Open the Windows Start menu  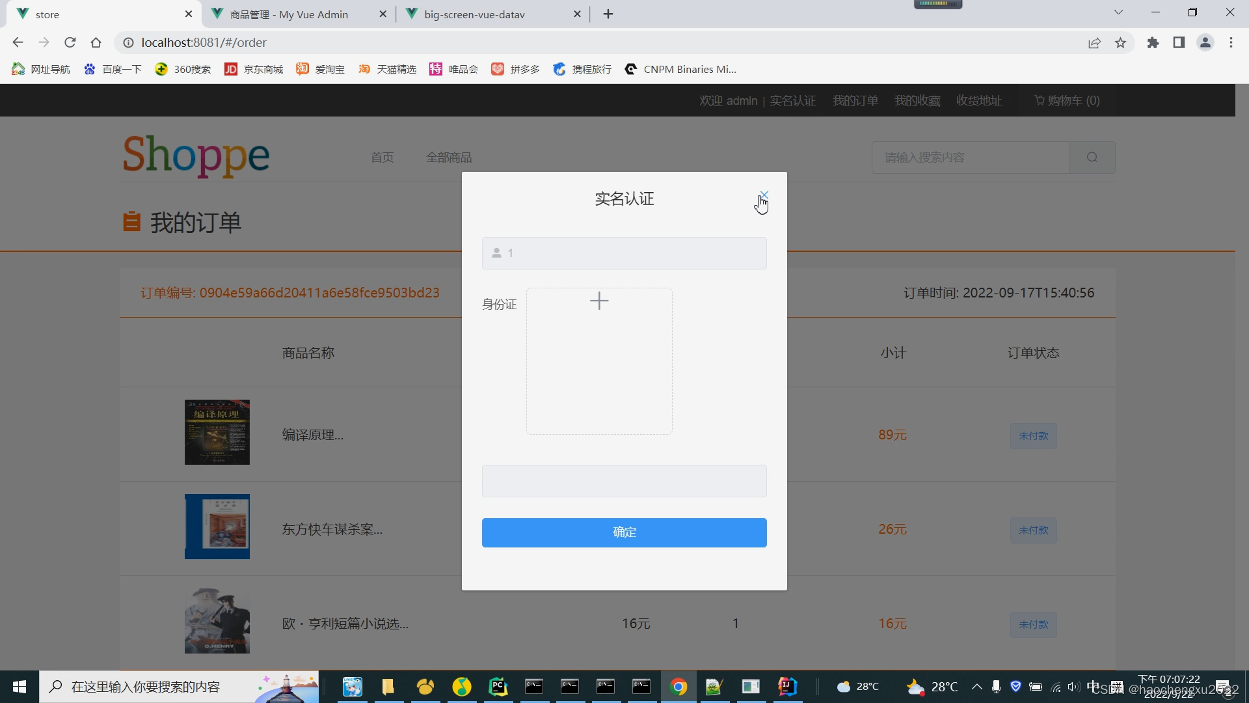pos(20,687)
